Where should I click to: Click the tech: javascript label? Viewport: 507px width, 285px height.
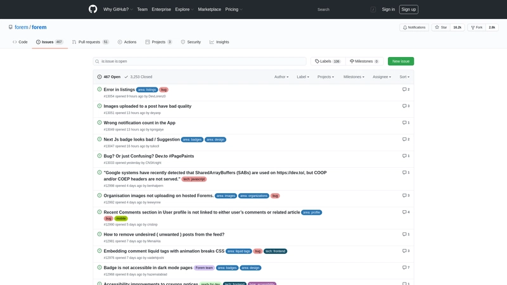194,179
